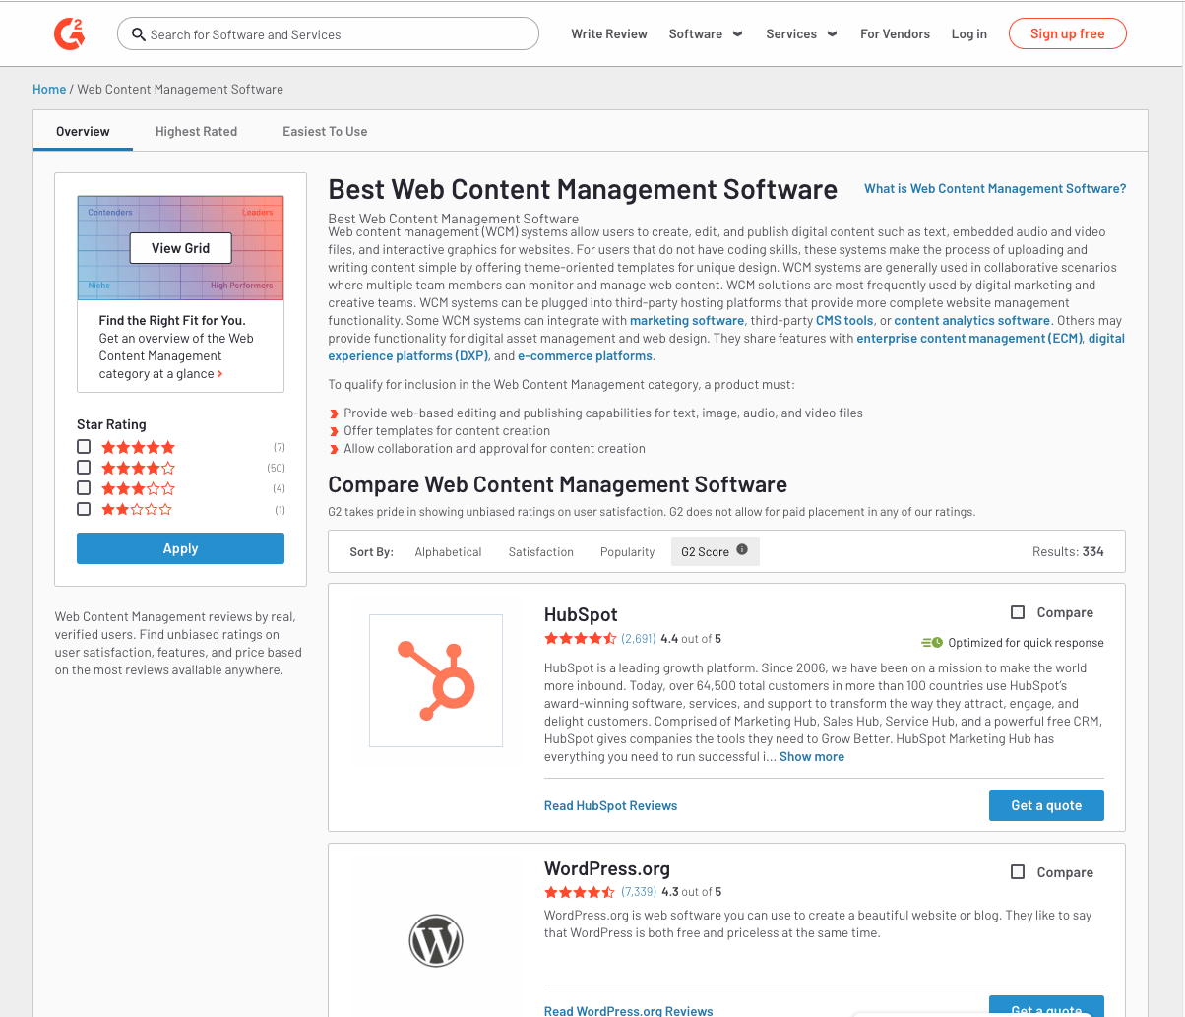The height and width of the screenshot is (1017, 1185).
Task: Click HubSpot's star rating icons
Action: click(580, 639)
